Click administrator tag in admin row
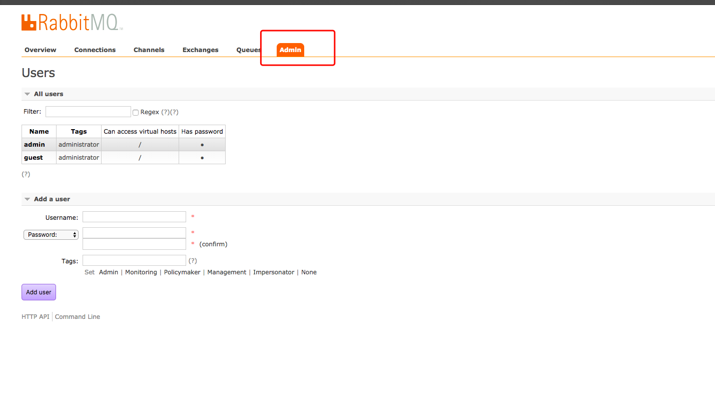Viewport: 715px width, 408px height. pos(79,145)
